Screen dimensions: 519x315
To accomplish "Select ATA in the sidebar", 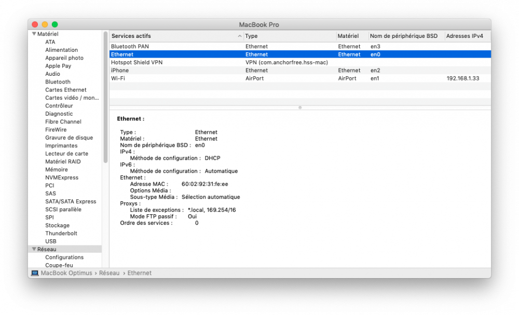I will click(x=50, y=42).
